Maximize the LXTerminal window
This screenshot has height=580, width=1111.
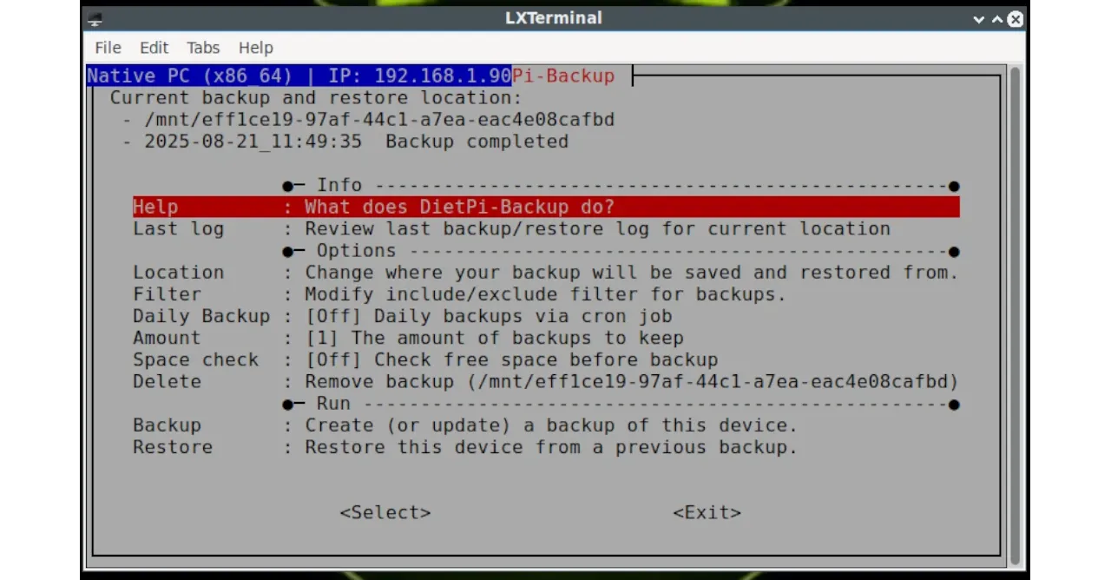coord(997,18)
